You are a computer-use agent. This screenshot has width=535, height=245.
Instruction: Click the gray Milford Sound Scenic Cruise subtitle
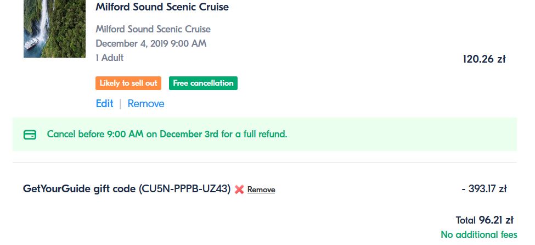click(153, 29)
